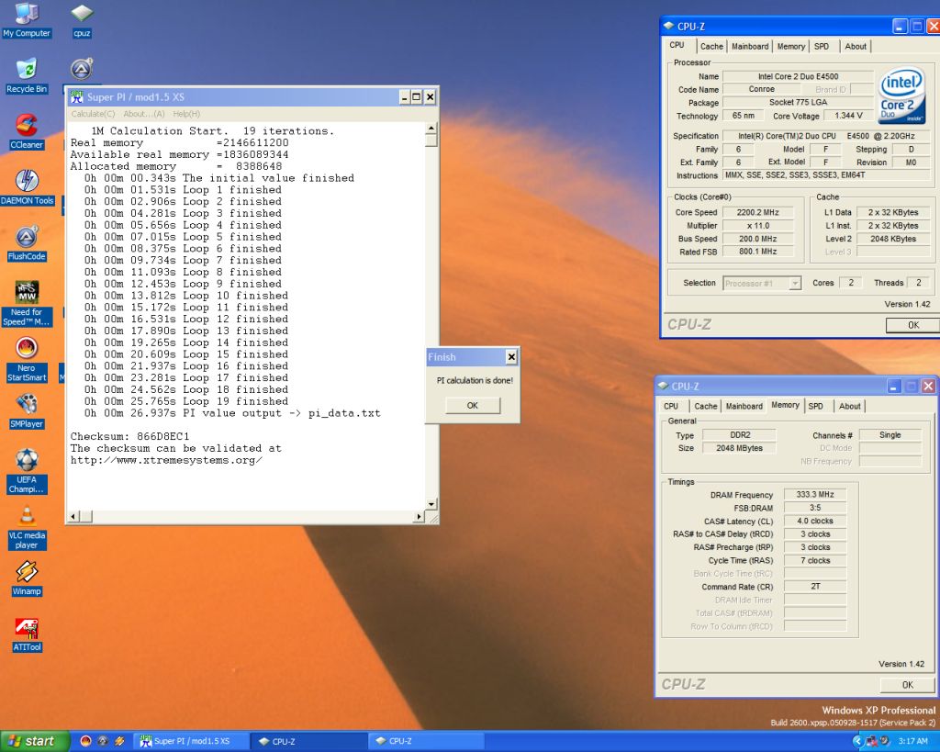Viewport: 940px width, 752px height.
Task: Open the FlushCode desktop shortcut
Action: tap(27, 243)
